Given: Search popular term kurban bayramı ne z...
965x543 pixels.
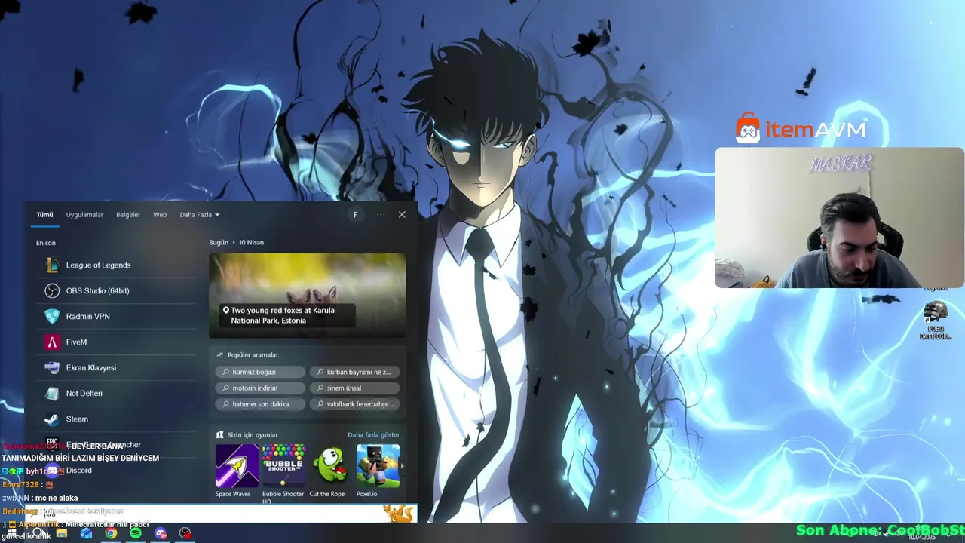Looking at the screenshot, I should [x=354, y=372].
